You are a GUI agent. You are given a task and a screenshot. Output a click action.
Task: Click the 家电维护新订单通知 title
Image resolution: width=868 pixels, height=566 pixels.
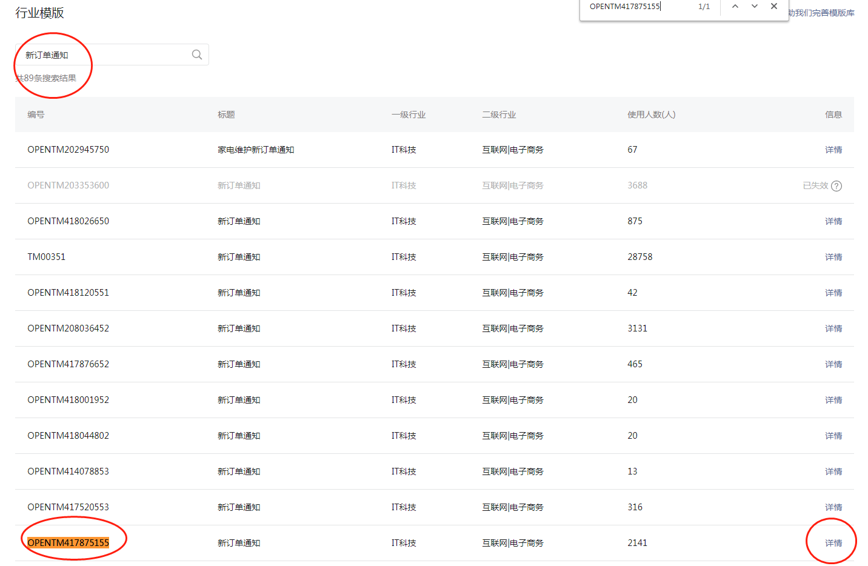click(256, 150)
